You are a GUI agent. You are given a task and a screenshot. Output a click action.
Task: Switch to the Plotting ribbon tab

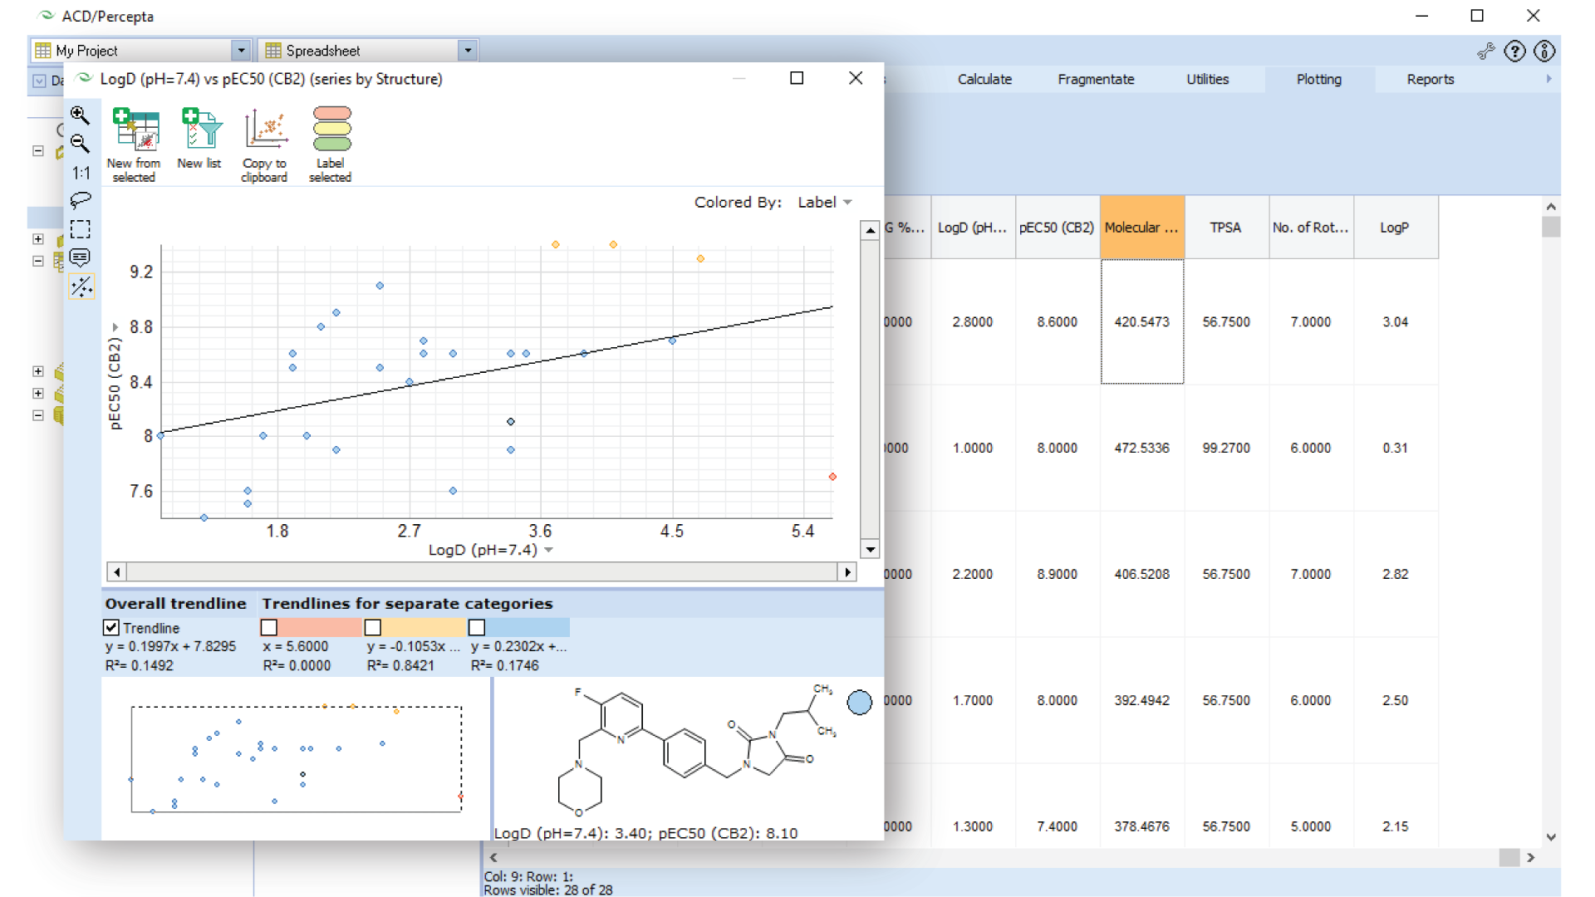click(1319, 79)
